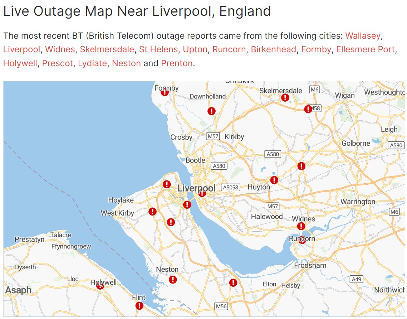Follow the Holywell link in the paragraph
This screenshot has width=407, height=319.
pyautogui.click(x=20, y=63)
